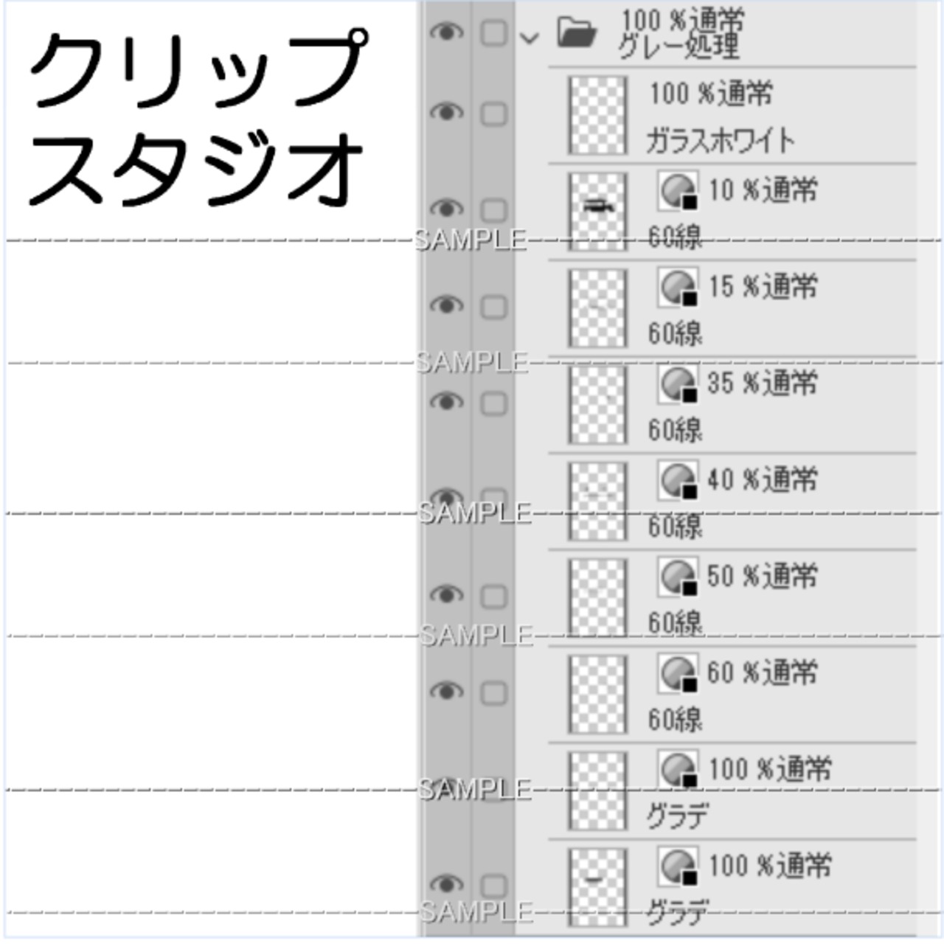Click the グレー処理 folder icon
Viewport: 944px width, 952px height.
pyautogui.click(x=577, y=33)
